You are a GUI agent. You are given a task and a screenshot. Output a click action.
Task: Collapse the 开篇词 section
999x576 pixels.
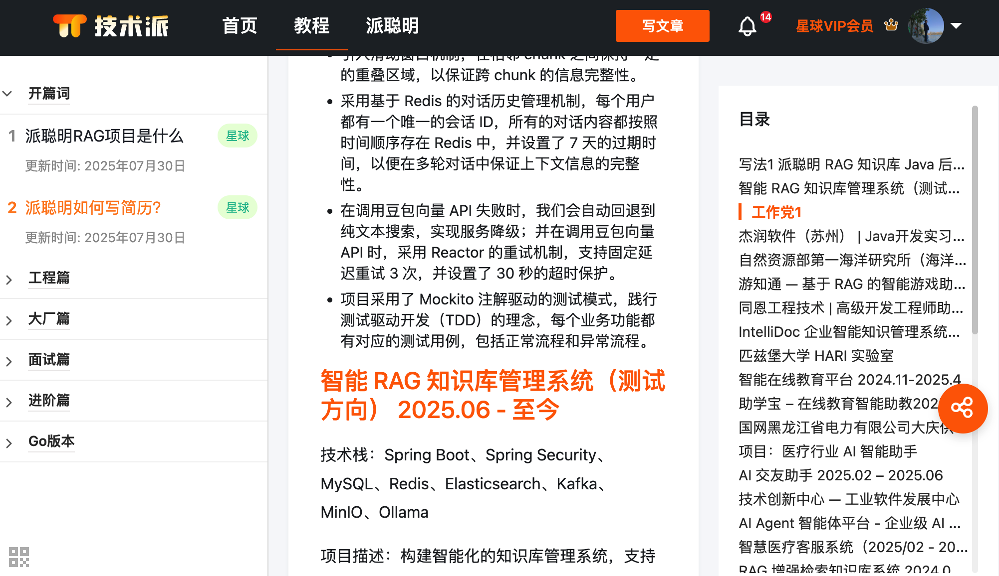pyautogui.click(x=7, y=94)
